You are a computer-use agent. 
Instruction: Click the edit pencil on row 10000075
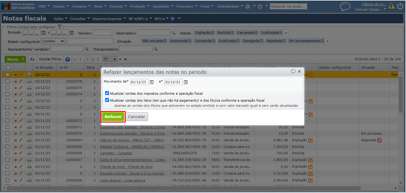point(21,88)
